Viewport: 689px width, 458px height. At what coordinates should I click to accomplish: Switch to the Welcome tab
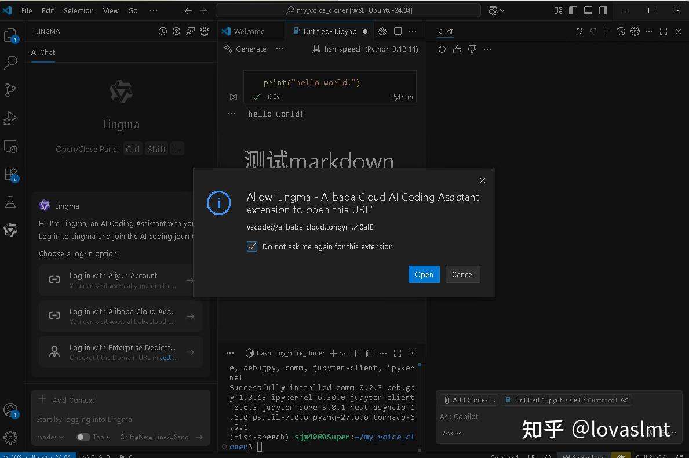point(249,31)
